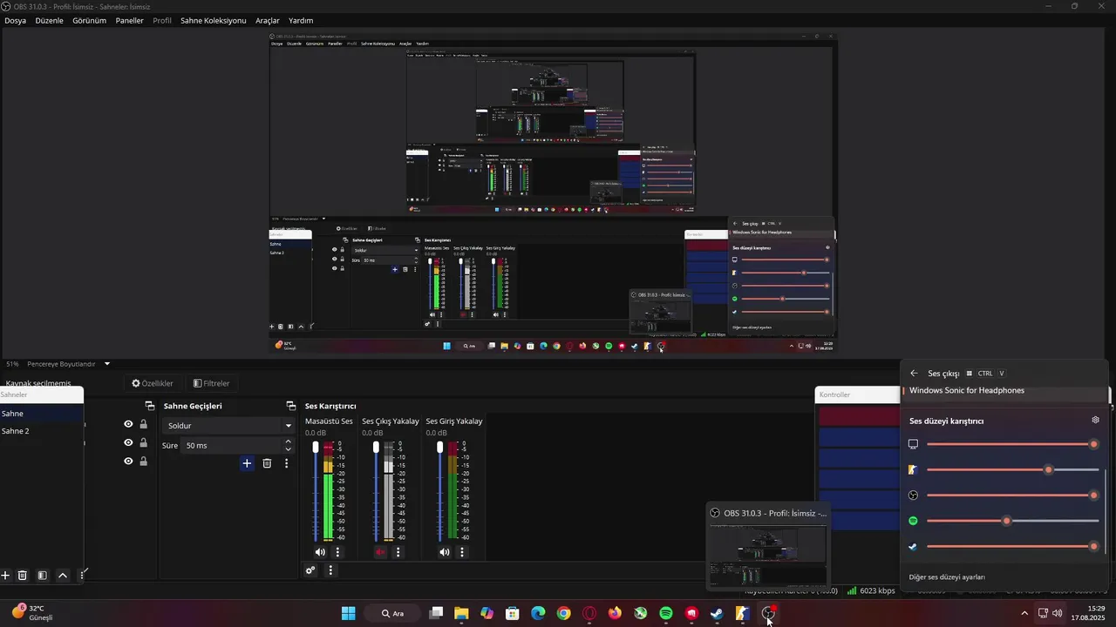Open the Araçlar menu
1116x627 pixels.
(268, 20)
